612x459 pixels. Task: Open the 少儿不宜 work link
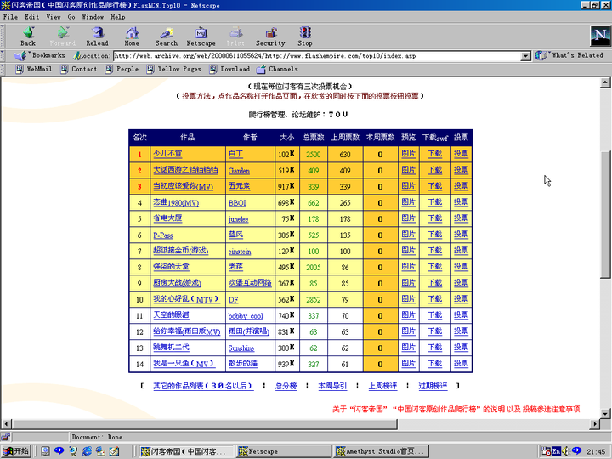click(x=167, y=154)
